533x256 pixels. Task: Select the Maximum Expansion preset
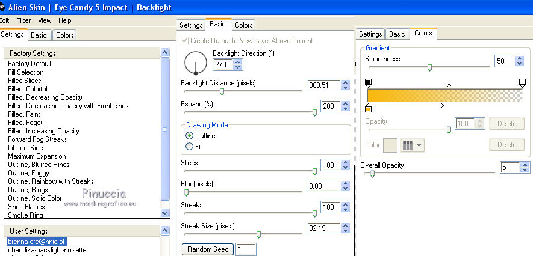point(37,156)
